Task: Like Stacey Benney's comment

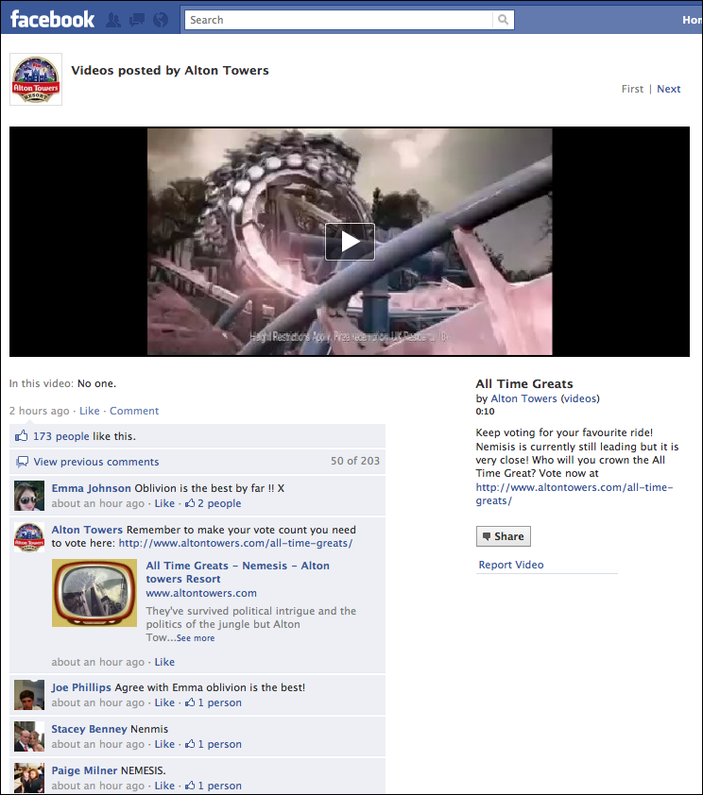Action: pos(164,744)
